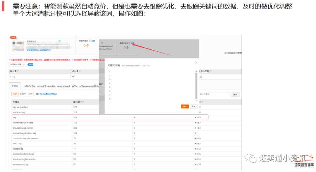Select the 'APP' filter tab
The width and height of the screenshot is (316, 172).
30,94
